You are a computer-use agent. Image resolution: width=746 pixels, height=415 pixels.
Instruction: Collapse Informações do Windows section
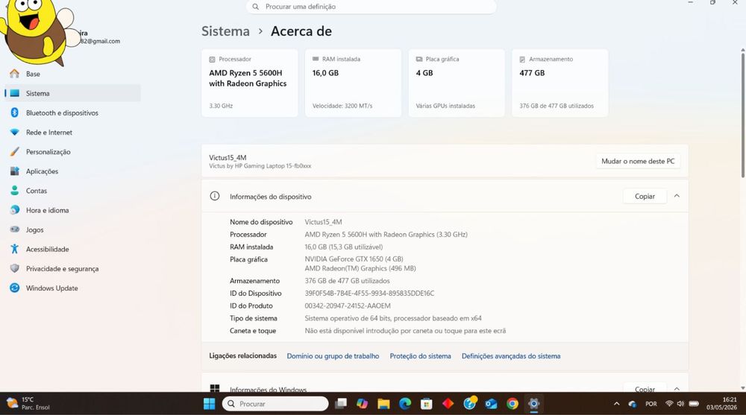677,388
